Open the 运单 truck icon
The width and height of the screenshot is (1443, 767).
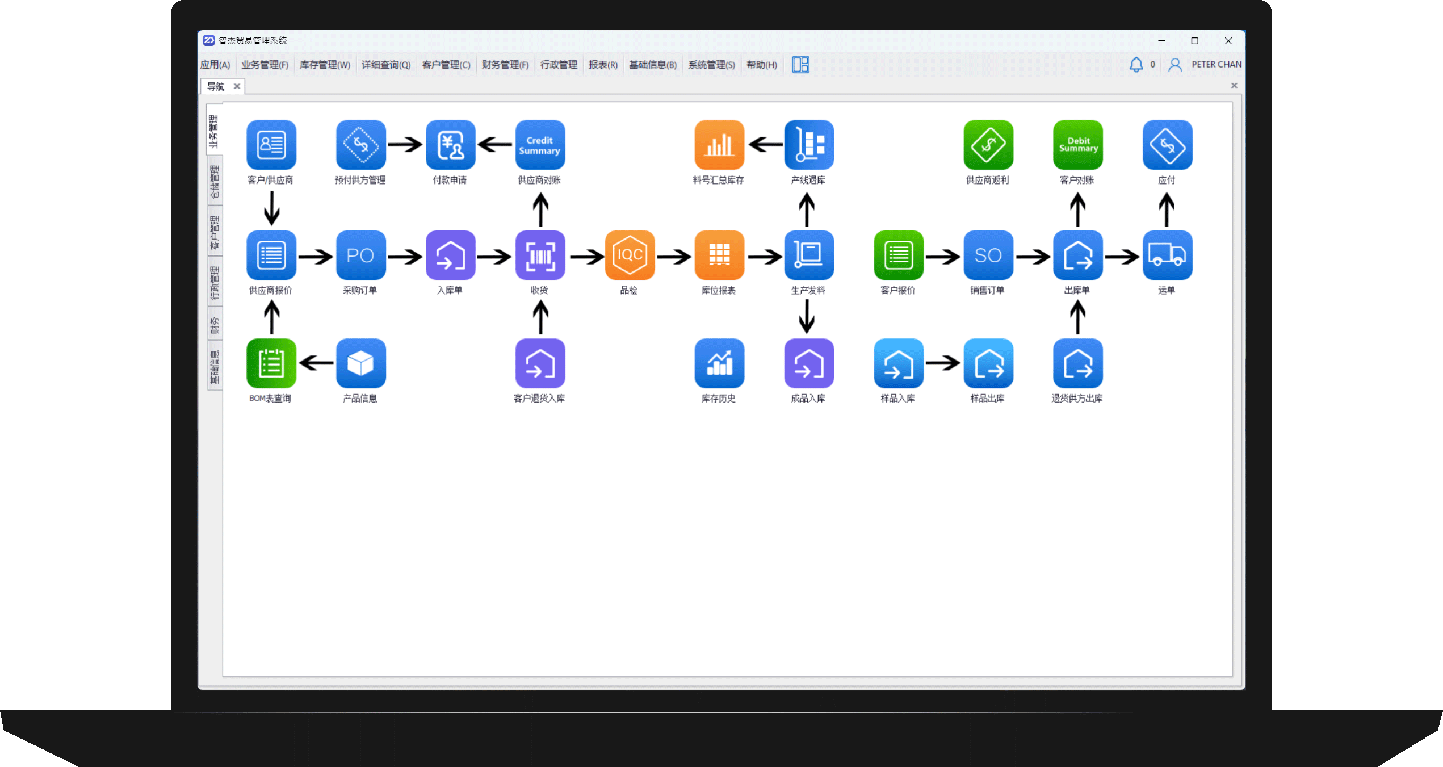[x=1167, y=255]
